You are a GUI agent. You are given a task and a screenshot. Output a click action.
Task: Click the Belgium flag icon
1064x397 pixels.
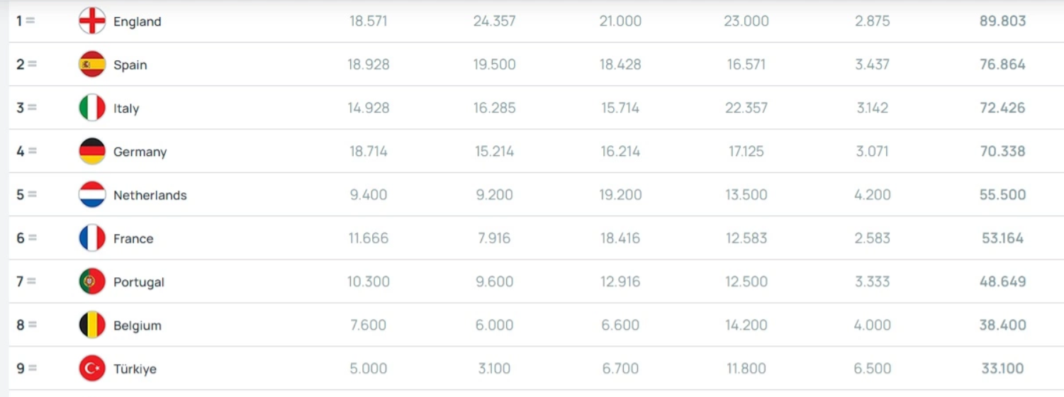coord(92,325)
